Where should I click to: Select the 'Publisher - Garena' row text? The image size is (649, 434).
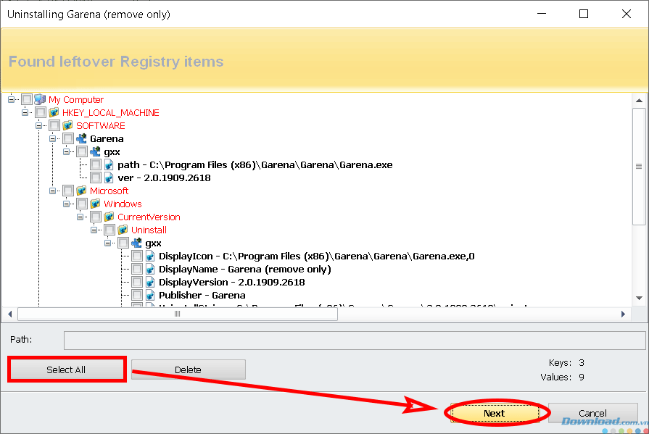202,295
